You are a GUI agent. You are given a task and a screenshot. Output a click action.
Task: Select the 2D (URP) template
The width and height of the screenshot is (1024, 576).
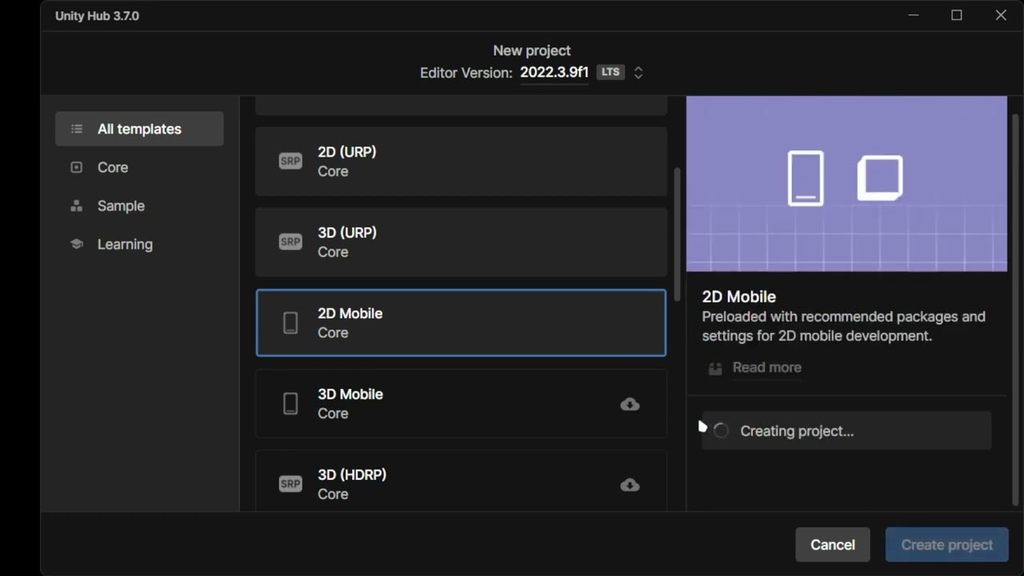point(461,161)
